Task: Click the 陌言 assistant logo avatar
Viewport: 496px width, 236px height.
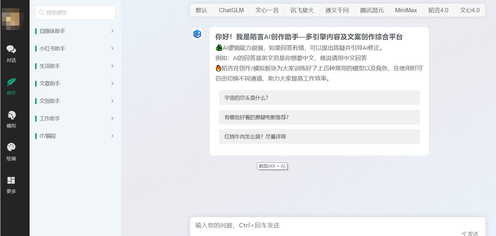Action: point(197,34)
